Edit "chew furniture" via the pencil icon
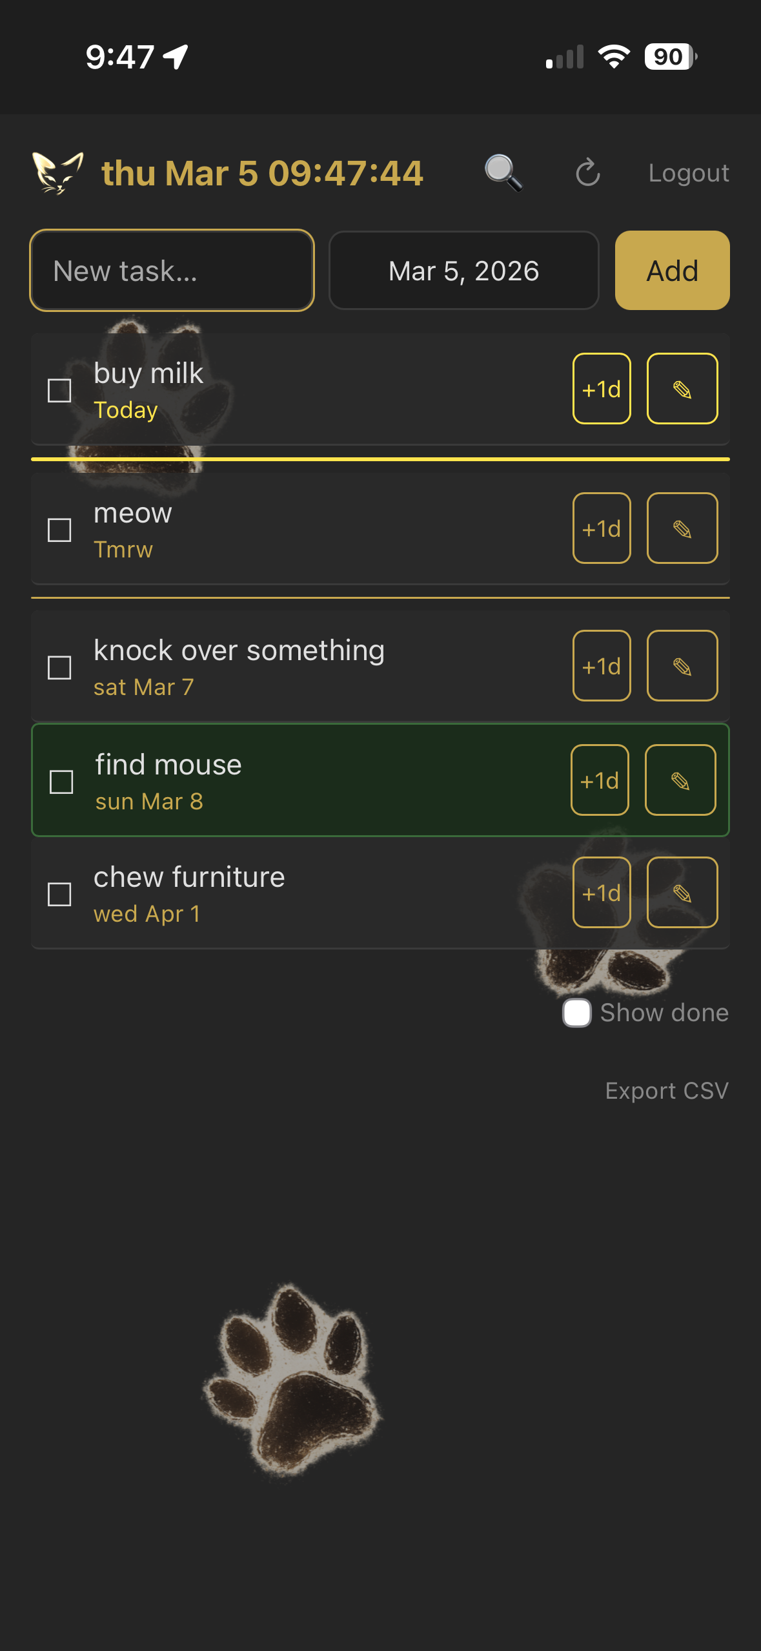The image size is (761, 1651). click(x=682, y=892)
